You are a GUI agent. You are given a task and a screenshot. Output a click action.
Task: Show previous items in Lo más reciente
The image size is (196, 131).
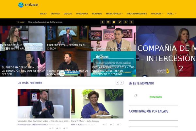click(x=117, y=83)
